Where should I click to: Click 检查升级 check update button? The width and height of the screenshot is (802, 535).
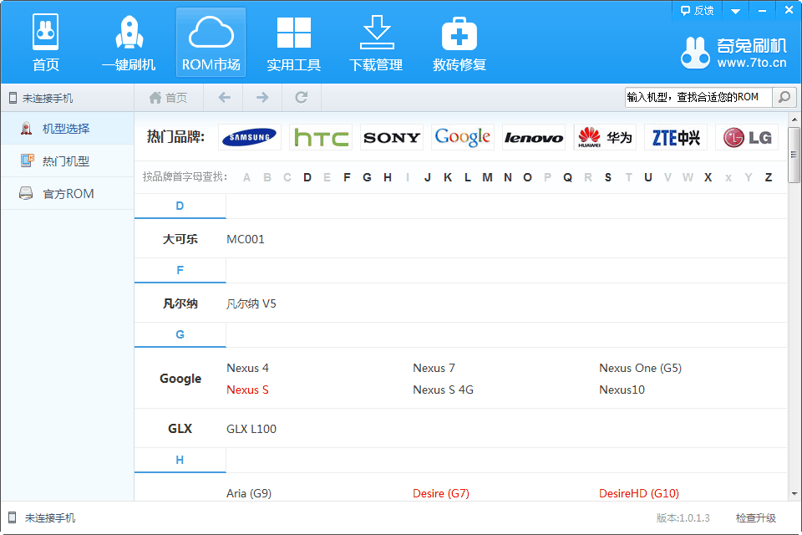(x=755, y=518)
